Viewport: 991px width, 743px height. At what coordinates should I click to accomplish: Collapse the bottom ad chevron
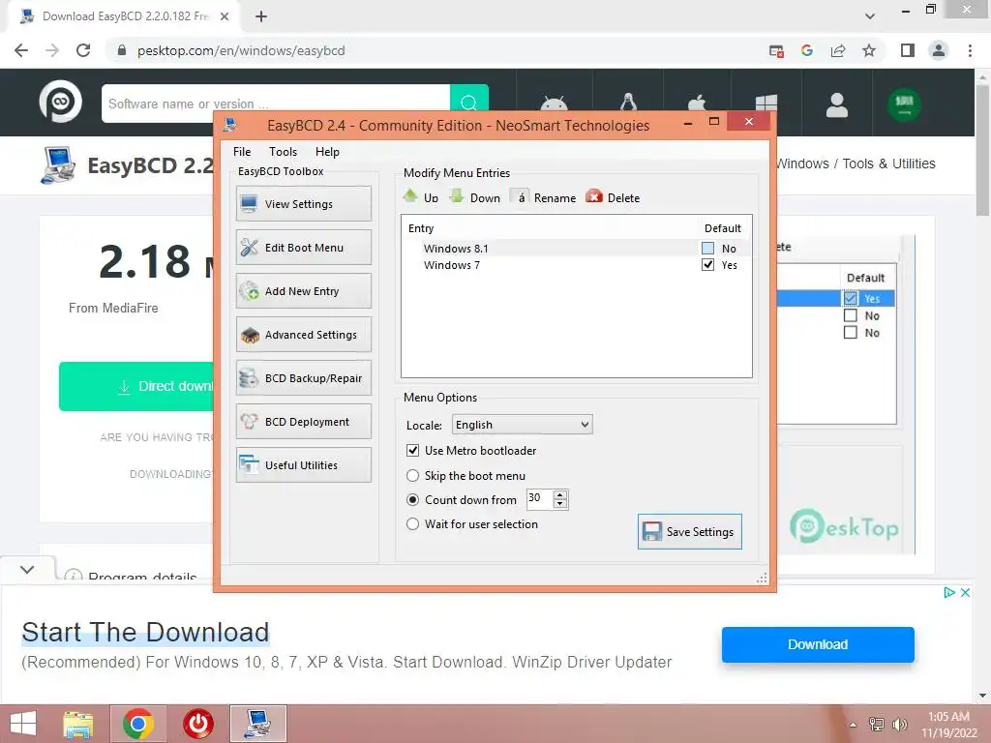[27, 569]
